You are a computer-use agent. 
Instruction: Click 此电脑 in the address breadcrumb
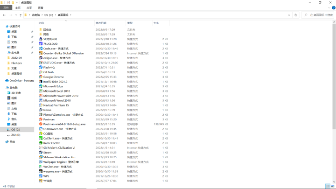point(36,15)
